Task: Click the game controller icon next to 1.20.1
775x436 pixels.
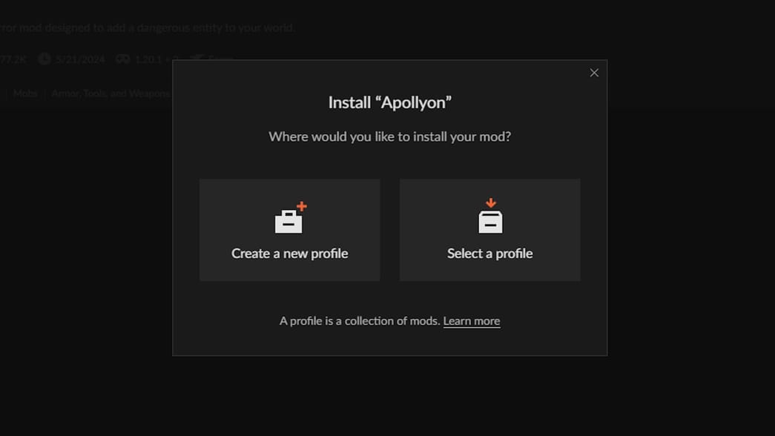Action: pyautogui.click(x=122, y=59)
